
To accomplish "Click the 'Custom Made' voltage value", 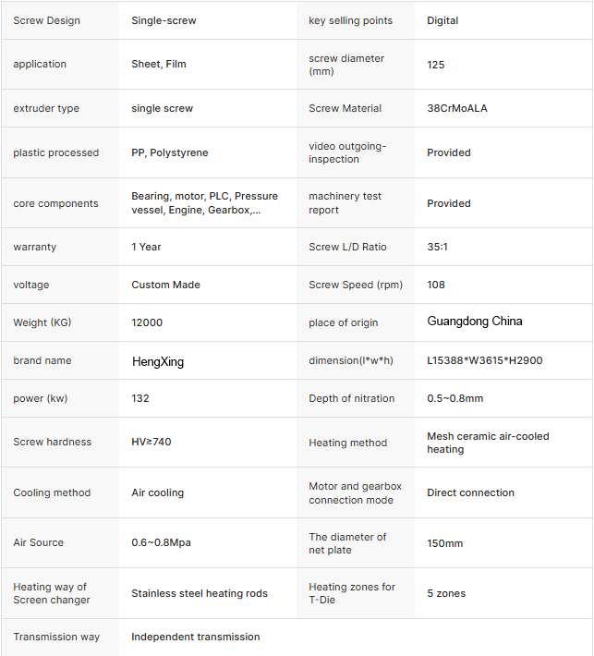I will [165, 285].
